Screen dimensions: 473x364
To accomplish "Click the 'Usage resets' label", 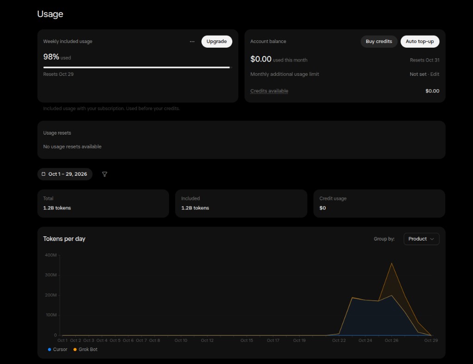I will point(57,133).
